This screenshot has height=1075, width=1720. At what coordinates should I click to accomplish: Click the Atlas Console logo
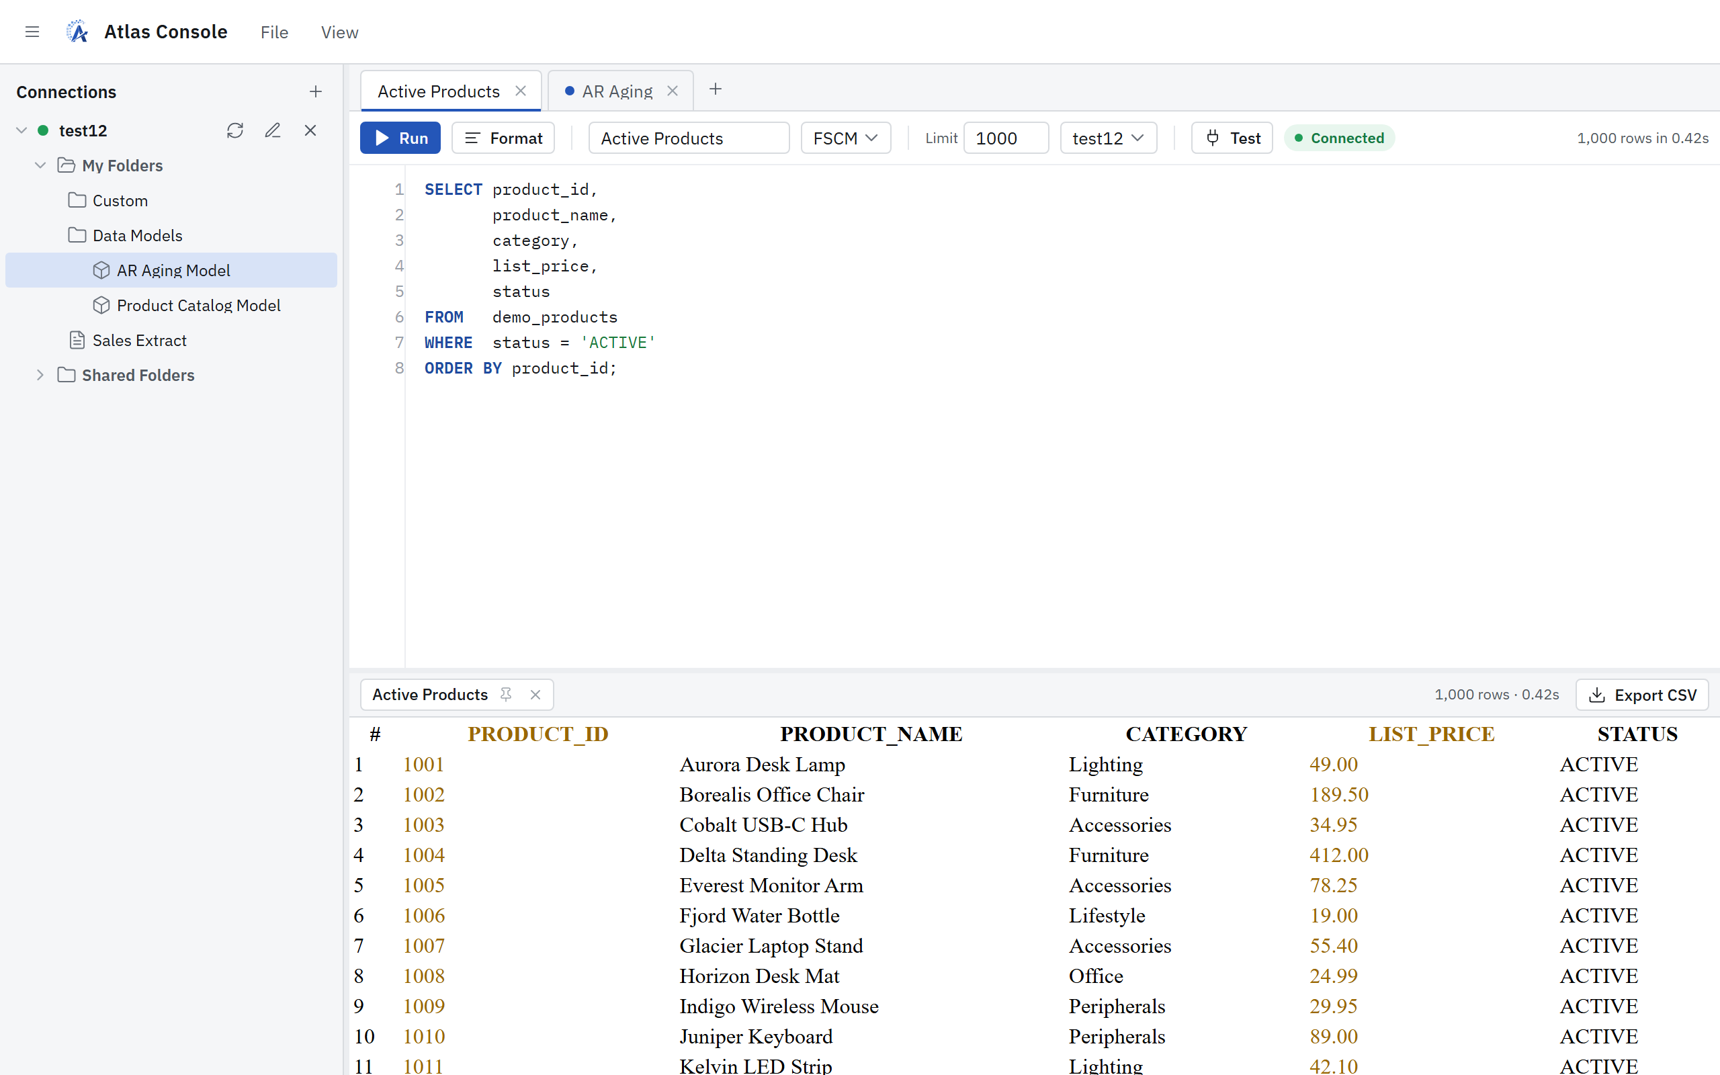point(77,32)
